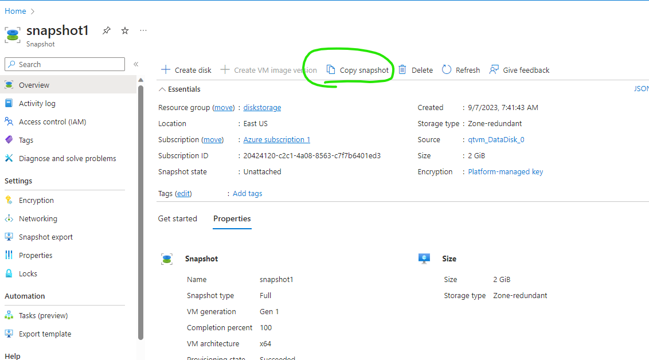
Task: Select the Properties tab
Action: (232, 218)
